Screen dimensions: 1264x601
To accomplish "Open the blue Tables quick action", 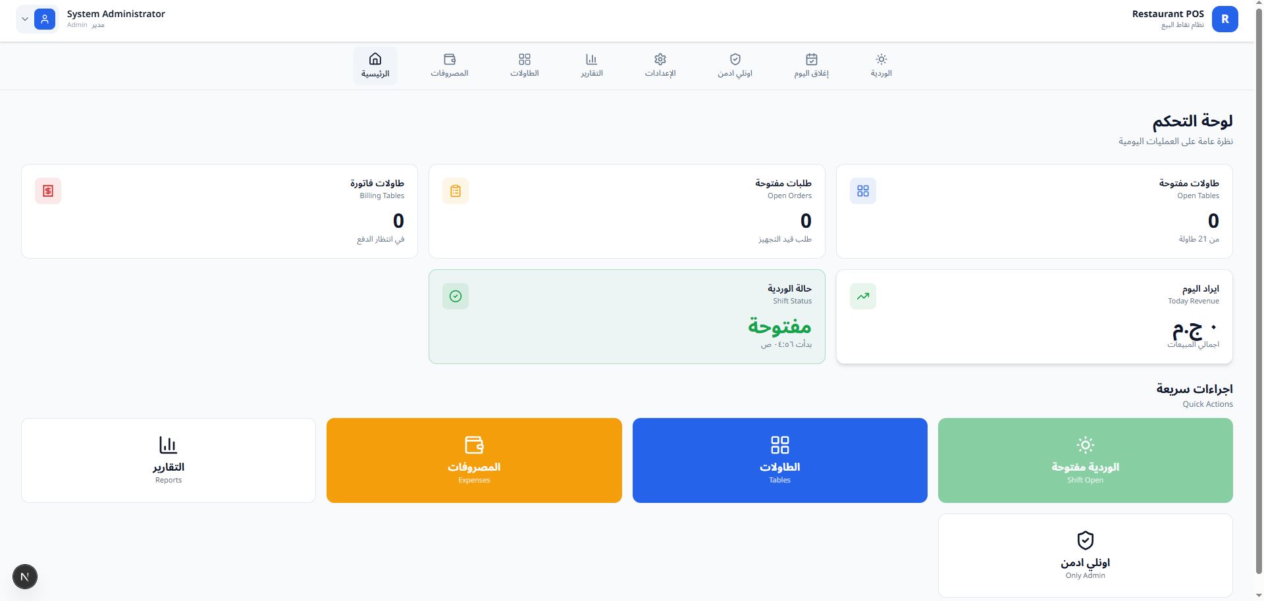I will click(779, 460).
